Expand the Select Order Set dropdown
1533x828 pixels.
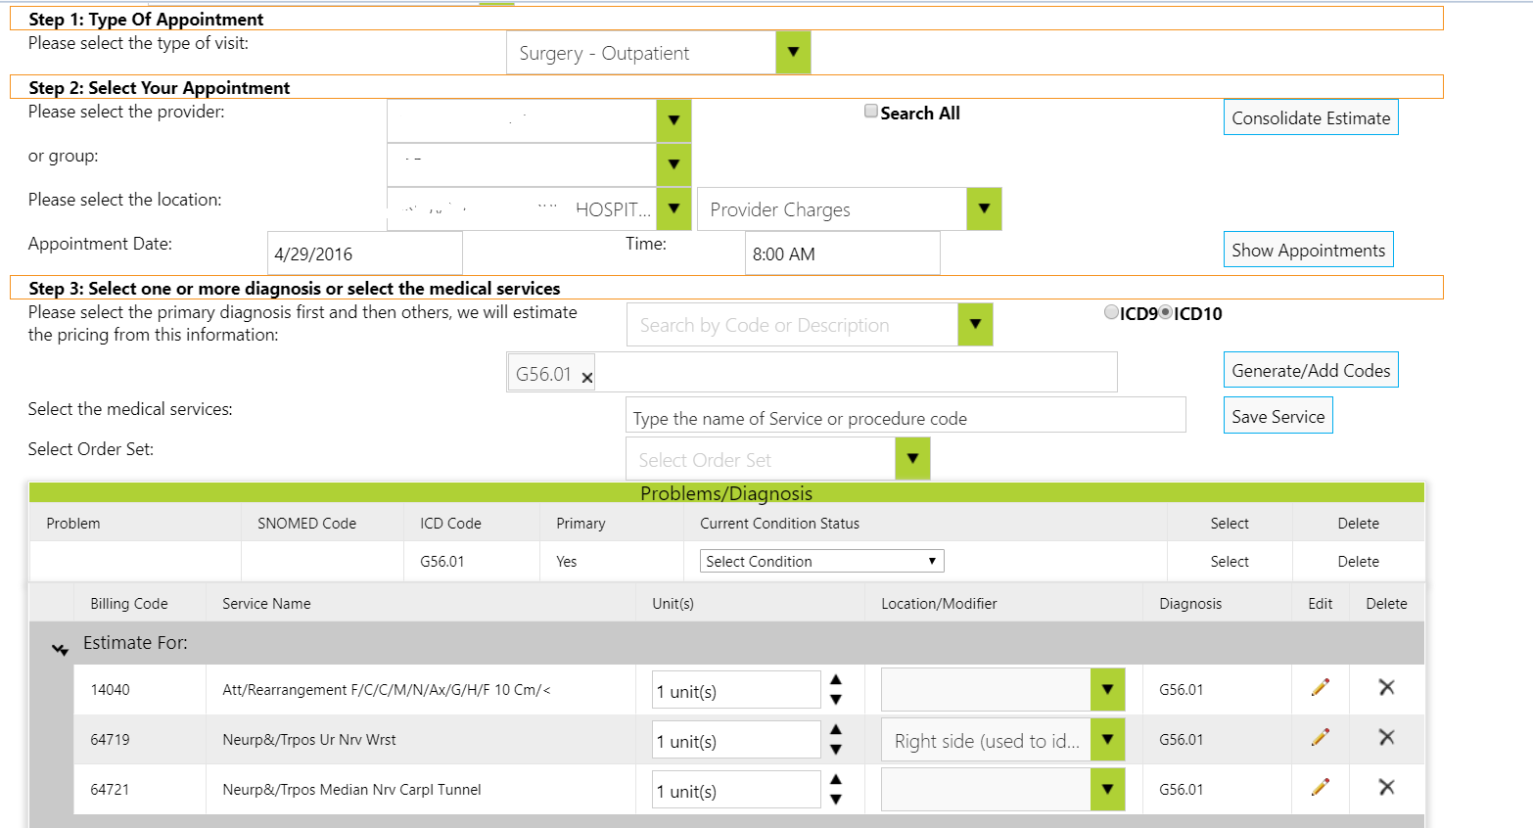pyautogui.click(x=912, y=459)
